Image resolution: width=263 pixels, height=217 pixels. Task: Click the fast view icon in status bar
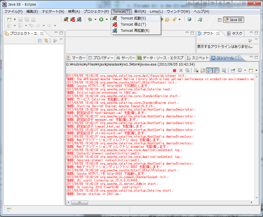9,209
